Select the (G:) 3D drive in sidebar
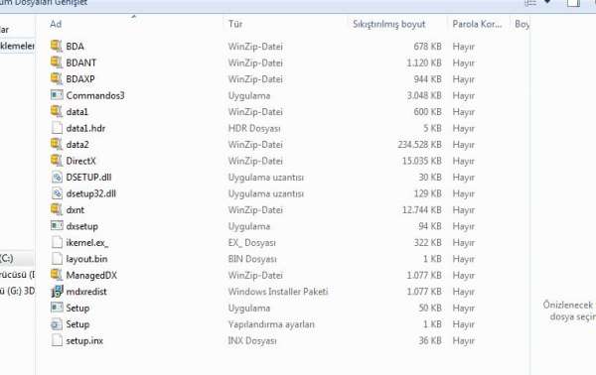 (17, 291)
